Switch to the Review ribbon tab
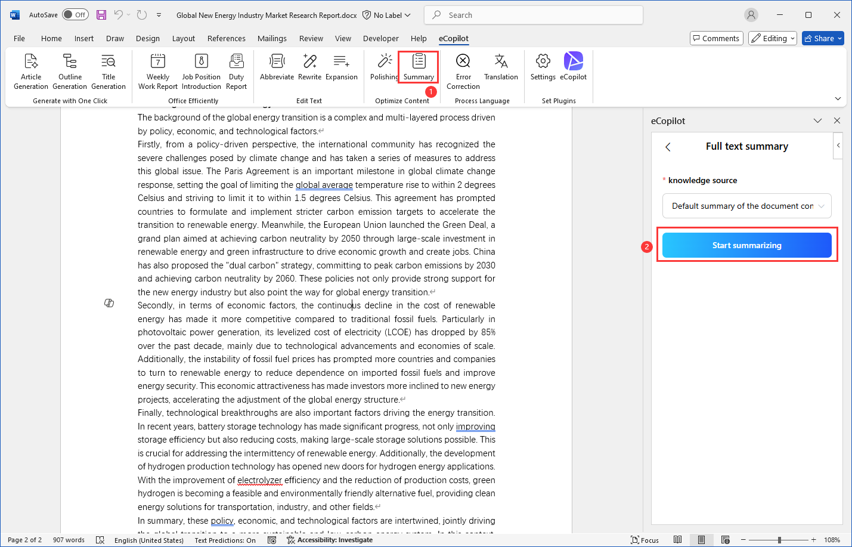The width and height of the screenshot is (852, 547). pyautogui.click(x=311, y=38)
